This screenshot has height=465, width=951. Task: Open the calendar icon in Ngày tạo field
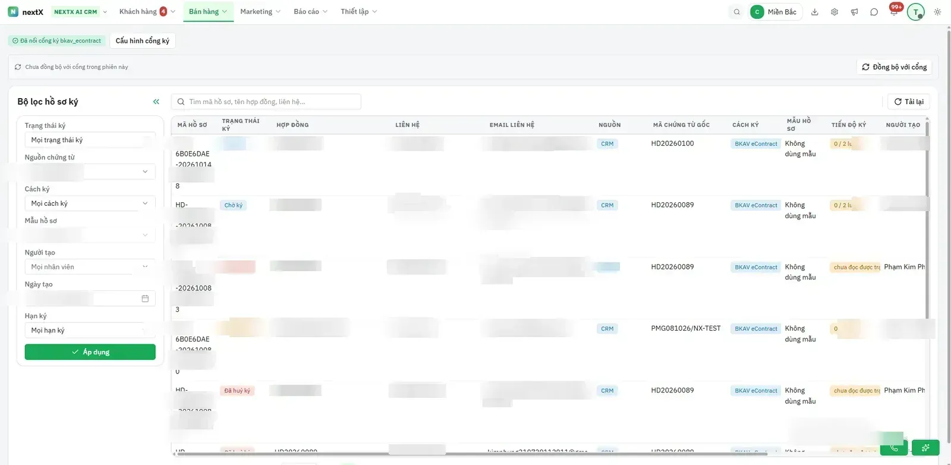click(145, 299)
